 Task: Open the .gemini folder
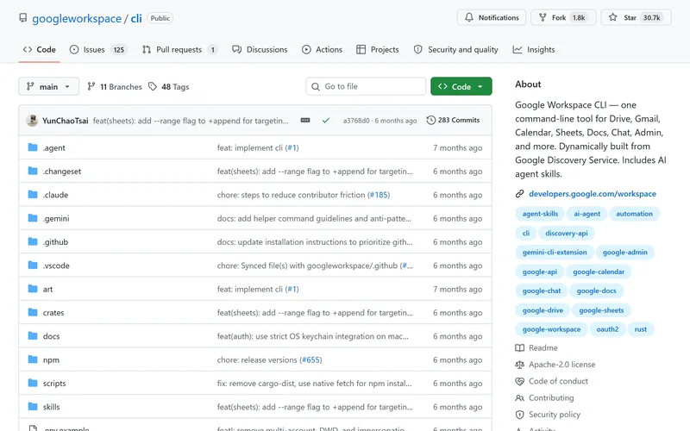click(x=56, y=218)
